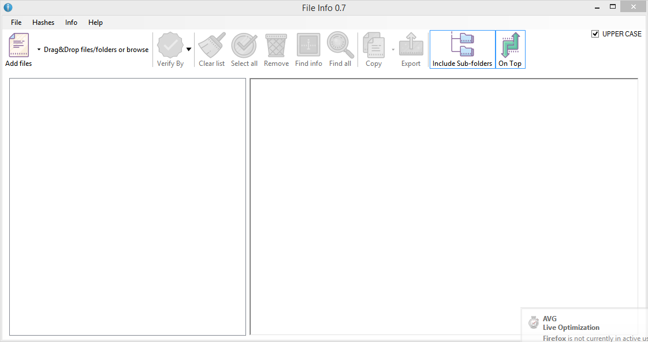Maximize the File Info window
Screen dimensions: 648x342
[613, 6]
